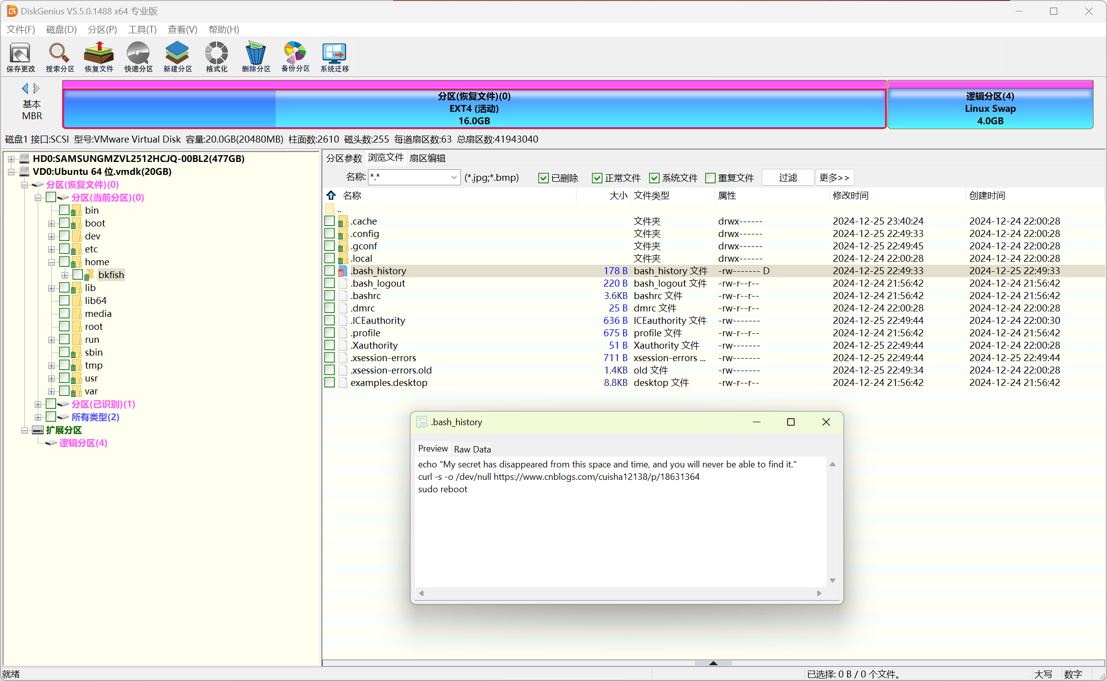This screenshot has width=1107, height=681.
Task: Open the 磁盘(D) menu
Action: click(61, 29)
